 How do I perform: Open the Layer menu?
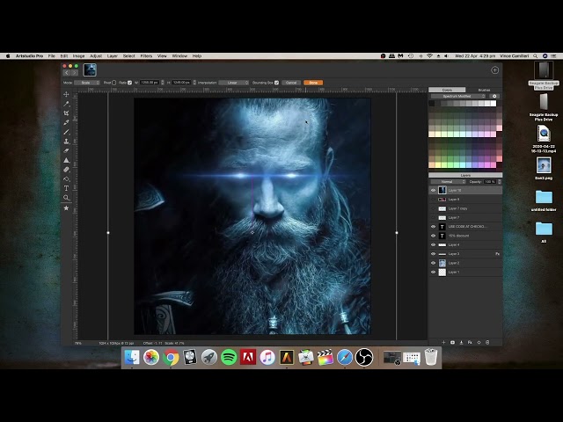coord(113,56)
